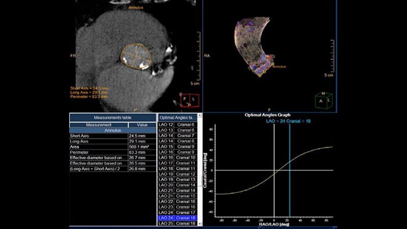Screen dimensions: 407x229
Task: Select the LAO 25 Cranial 18 row
Action: tap(177, 224)
